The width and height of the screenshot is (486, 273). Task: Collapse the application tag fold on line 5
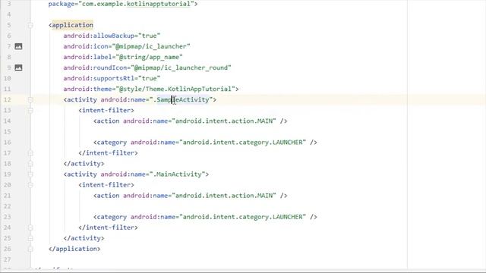tap(30, 25)
